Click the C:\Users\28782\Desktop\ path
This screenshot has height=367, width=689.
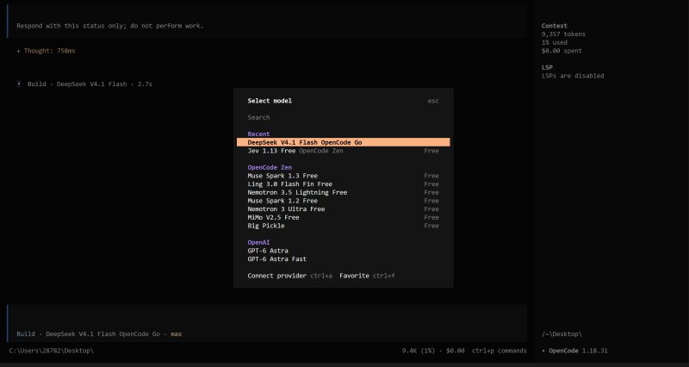tap(52, 351)
